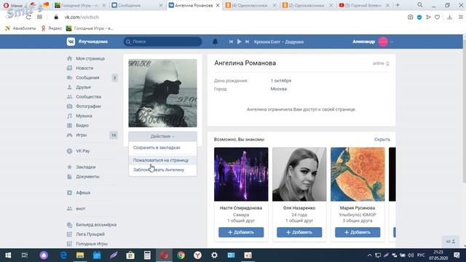The height and width of the screenshot is (262, 466).
Task: Switch to Голодные Игры browser tab
Action: click(x=80, y=5)
